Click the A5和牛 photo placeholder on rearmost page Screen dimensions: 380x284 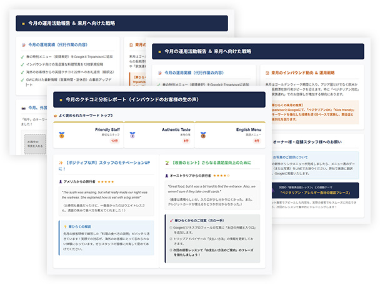pos(35,145)
